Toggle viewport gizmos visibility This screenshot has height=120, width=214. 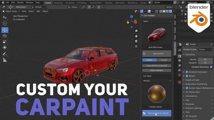[142, 11]
